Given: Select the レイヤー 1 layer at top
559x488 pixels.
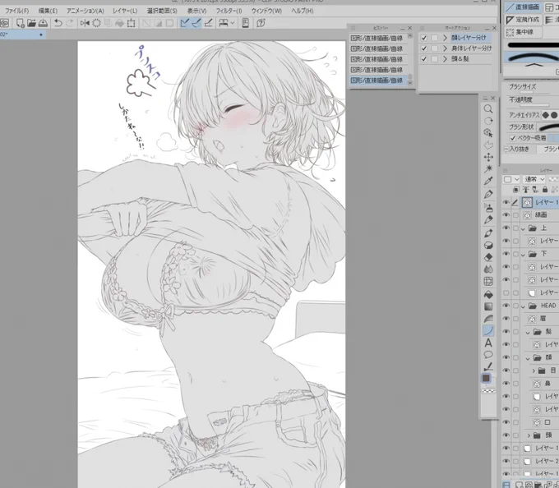Looking at the screenshot, I should coord(540,202).
